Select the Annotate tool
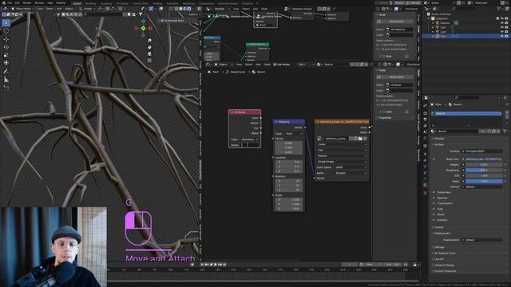Viewport: 511px width, 287px height. (6, 71)
